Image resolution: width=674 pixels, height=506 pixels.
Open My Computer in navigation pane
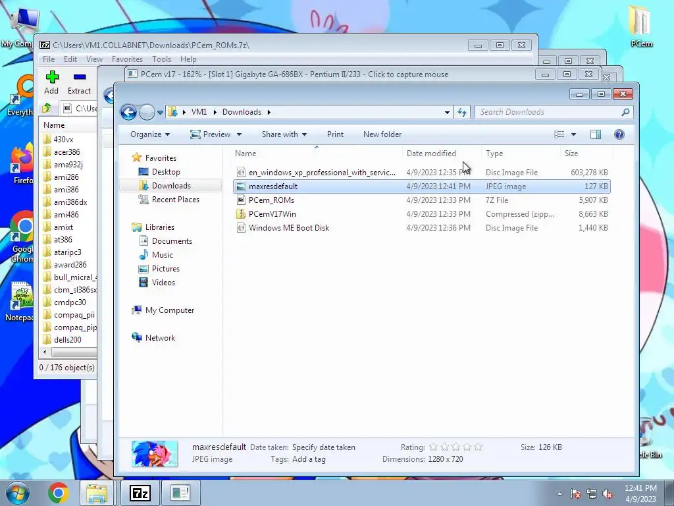pos(169,310)
